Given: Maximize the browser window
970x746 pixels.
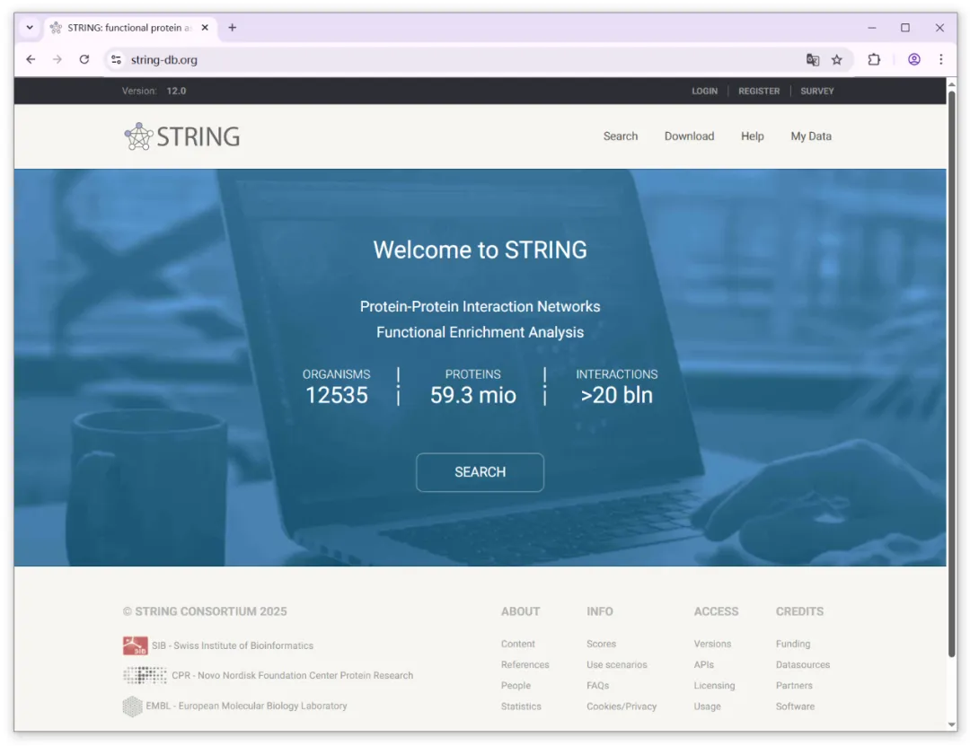Looking at the screenshot, I should [x=905, y=27].
